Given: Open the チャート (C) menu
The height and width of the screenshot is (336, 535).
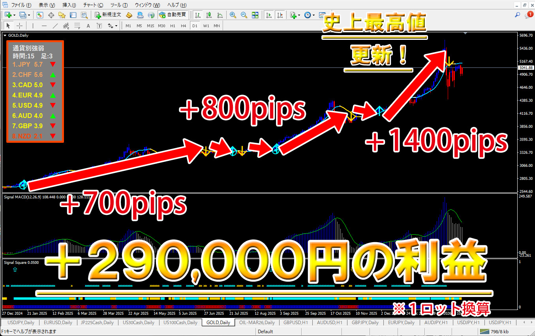Looking at the screenshot, I should pos(93,5).
